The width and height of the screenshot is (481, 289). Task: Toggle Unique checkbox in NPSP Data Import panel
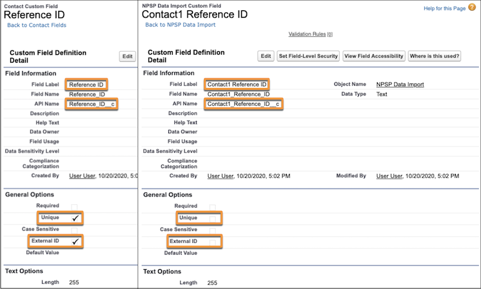click(212, 219)
